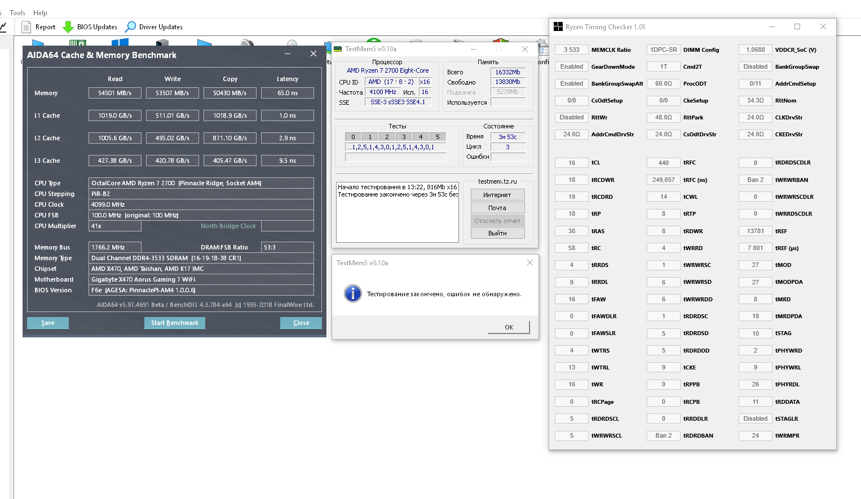Image resolution: width=861 pixels, height=499 pixels.
Task: Click the Memory Latency value 65.0 ns
Action: click(x=288, y=93)
